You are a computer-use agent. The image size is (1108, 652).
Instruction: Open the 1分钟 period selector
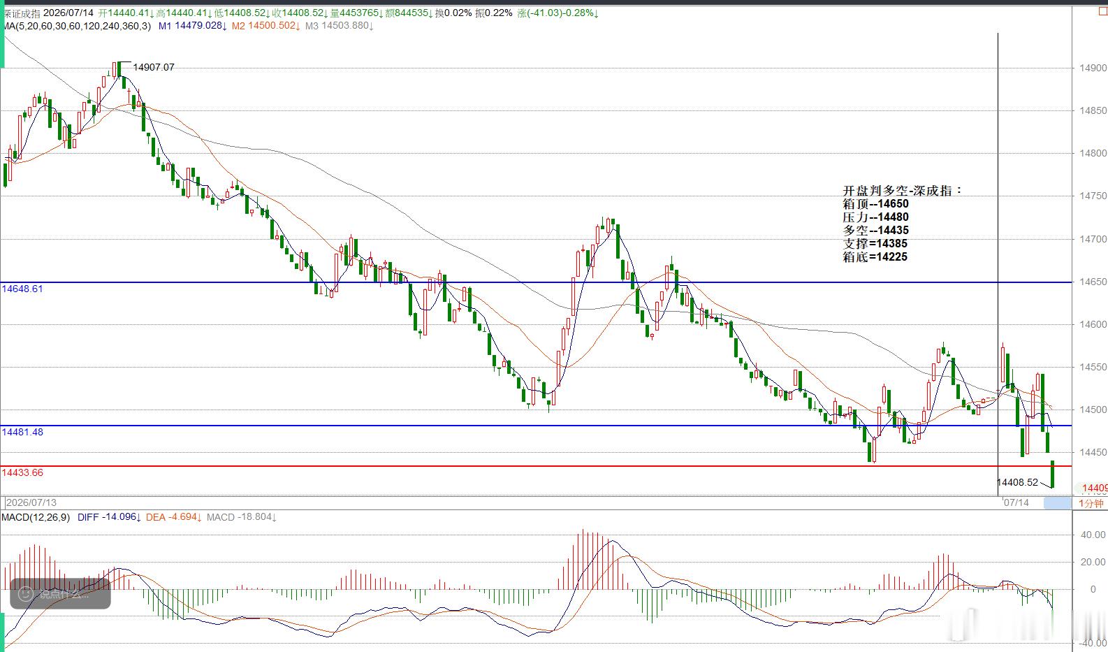[1091, 503]
